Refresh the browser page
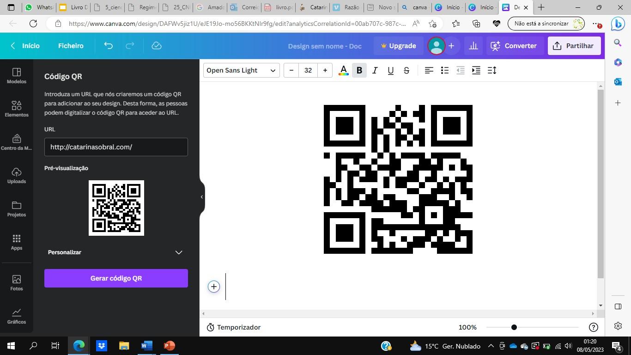 point(33,24)
